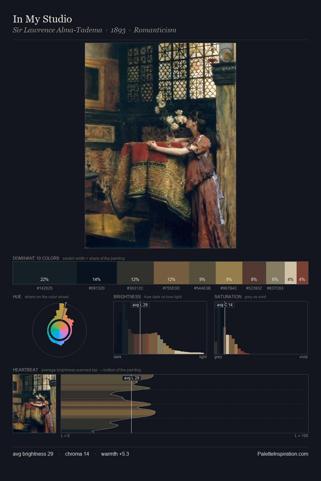Click the 'DOMINANT 10 COLORS' heading
The height and width of the screenshot is (481, 321).
pyautogui.click(x=36, y=258)
